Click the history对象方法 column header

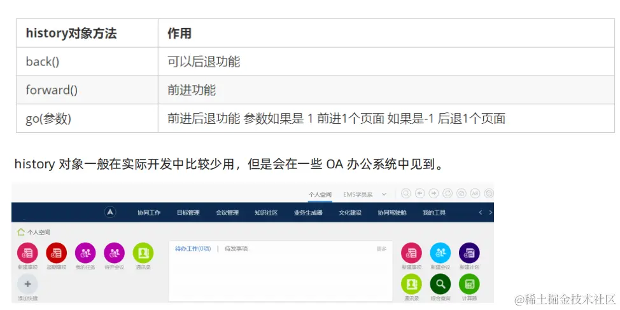(x=87, y=33)
